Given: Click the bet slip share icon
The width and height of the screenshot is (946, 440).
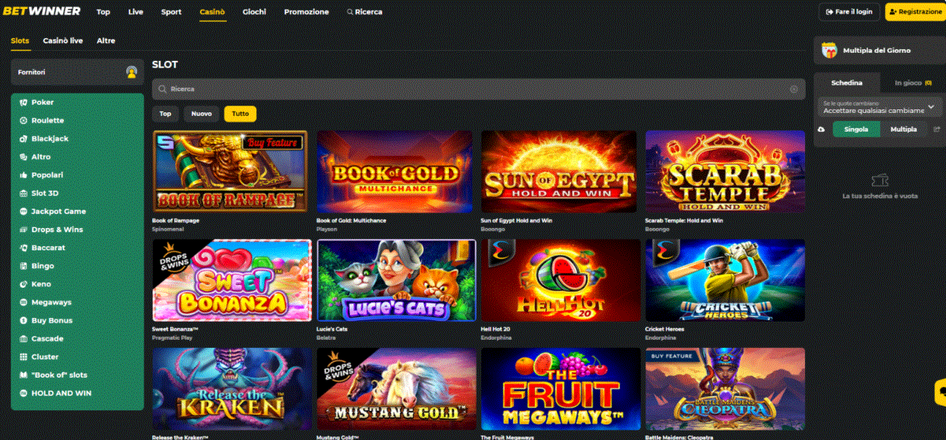Looking at the screenshot, I should click(x=936, y=129).
